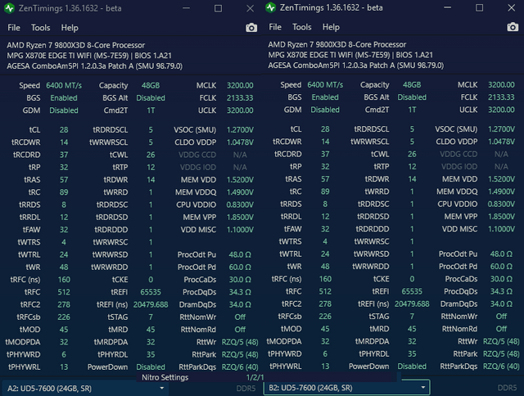Click tSTAG value 7 in right window
The image size is (524, 396).
[412, 316]
